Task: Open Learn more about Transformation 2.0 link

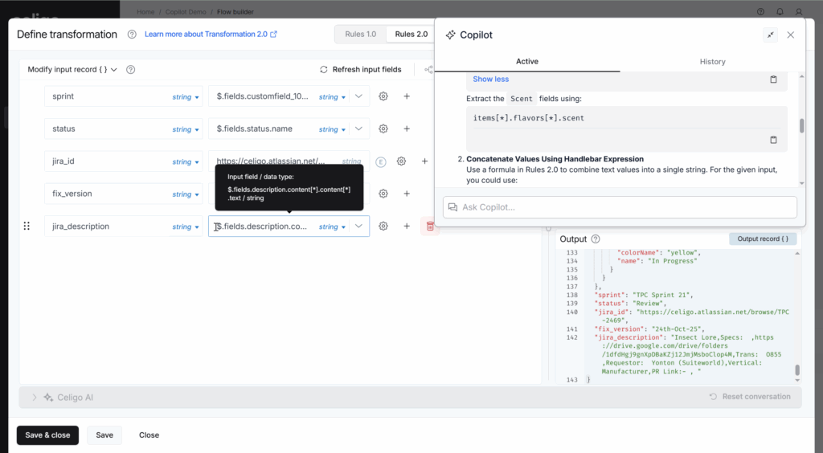Action: coord(211,35)
